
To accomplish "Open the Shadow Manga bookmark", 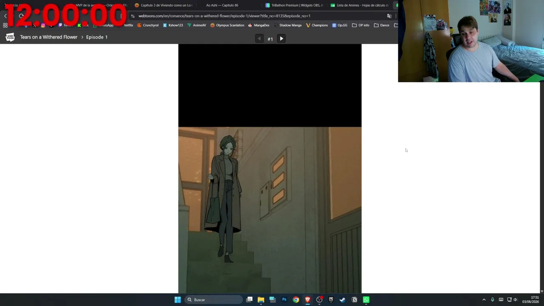I will 288,25.
